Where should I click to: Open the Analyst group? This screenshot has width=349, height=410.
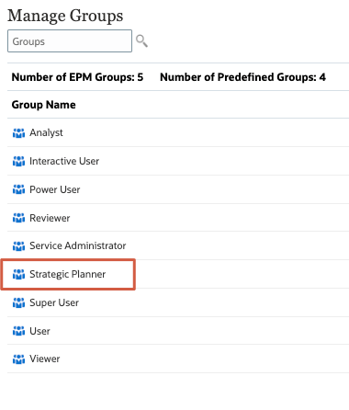46,132
